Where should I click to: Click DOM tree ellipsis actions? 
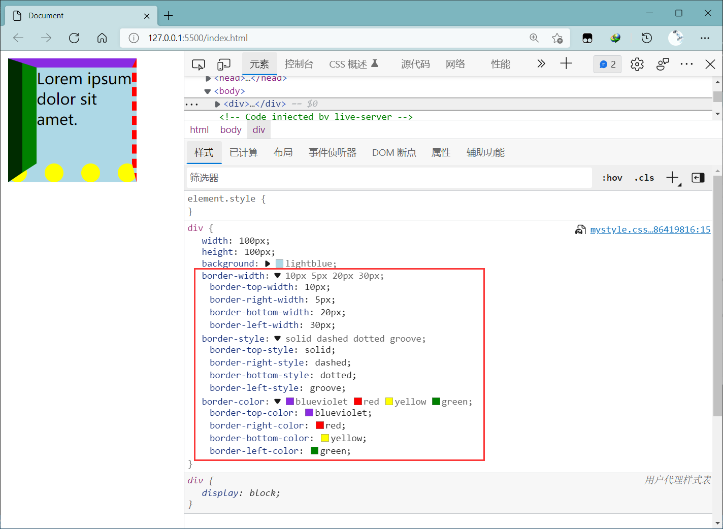click(192, 105)
